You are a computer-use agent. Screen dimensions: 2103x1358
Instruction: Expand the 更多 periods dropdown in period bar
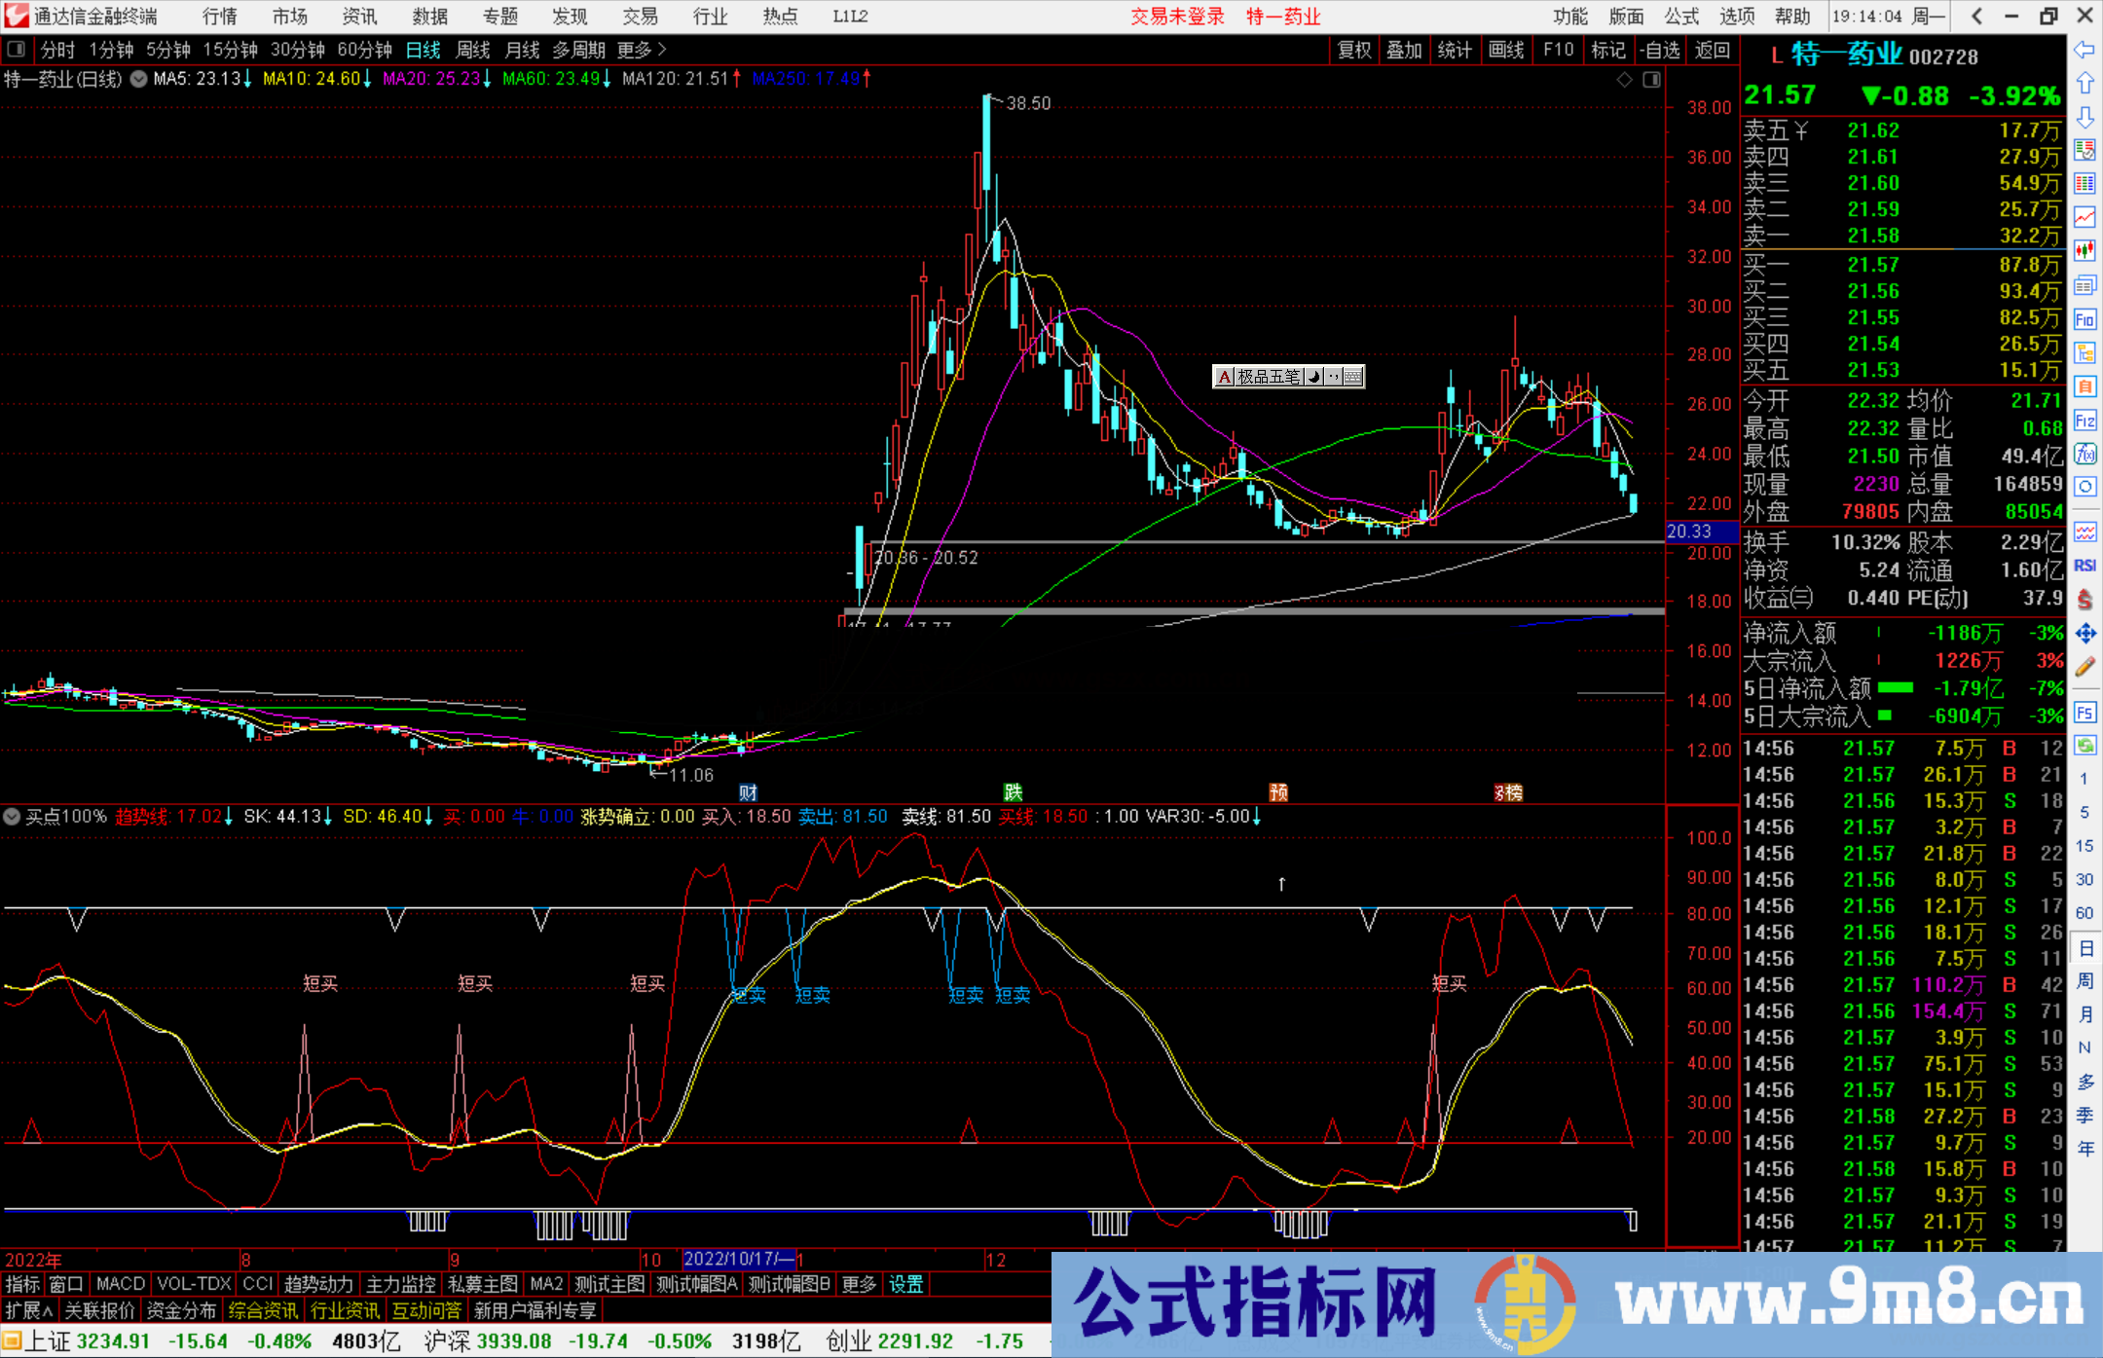pyautogui.click(x=642, y=50)
